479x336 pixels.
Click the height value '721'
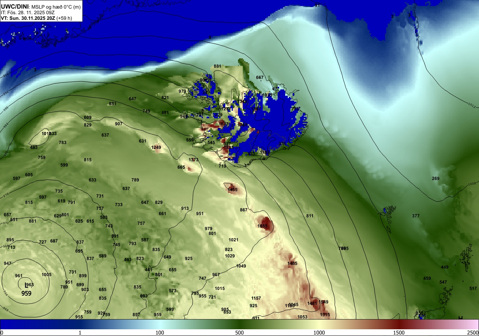point(212,297)
